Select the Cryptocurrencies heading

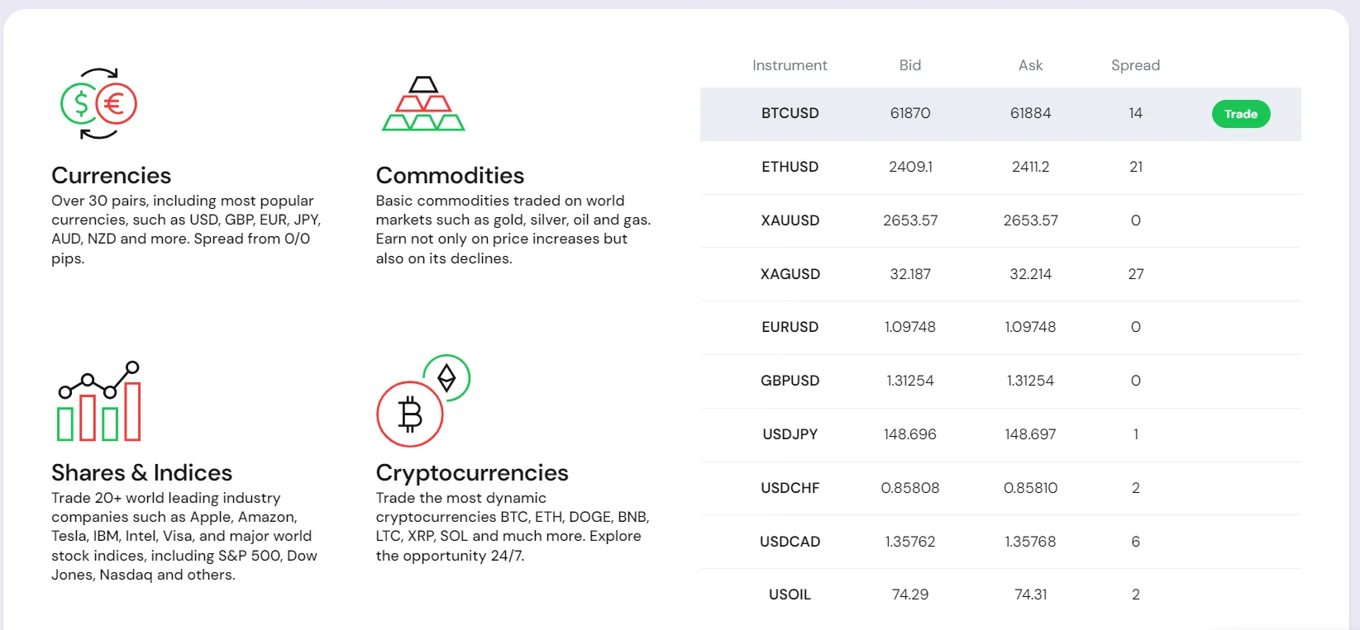[x=472, y=472]
